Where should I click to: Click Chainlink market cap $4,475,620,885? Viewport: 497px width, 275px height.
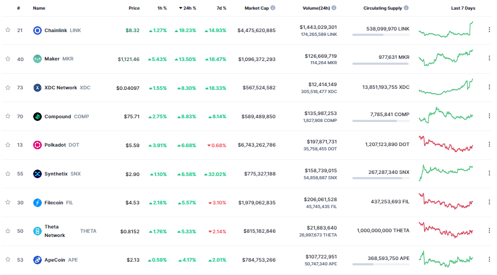(x=257, y=30)
